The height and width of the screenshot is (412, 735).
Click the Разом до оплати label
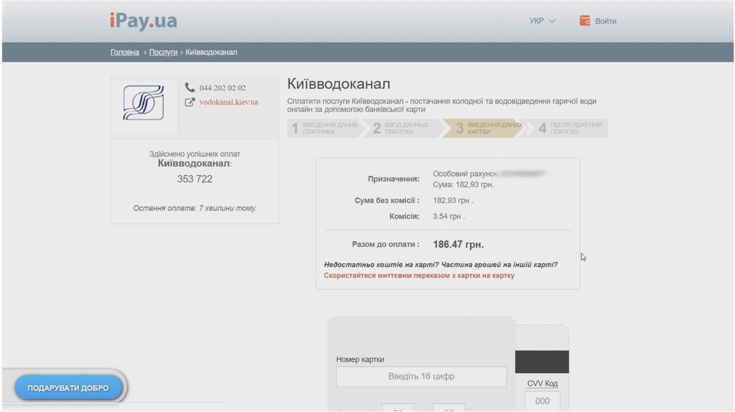[386, 244]
